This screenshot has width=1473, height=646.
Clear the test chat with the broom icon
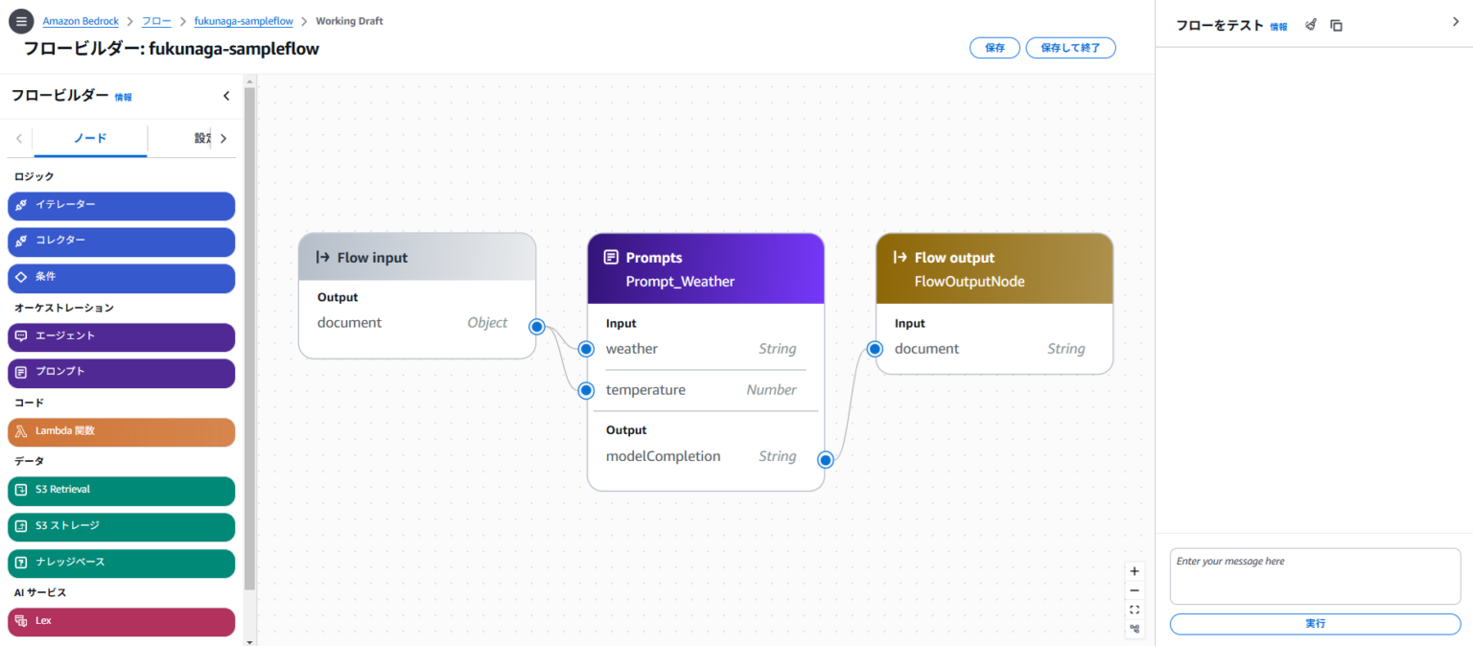pos(1310,25)
